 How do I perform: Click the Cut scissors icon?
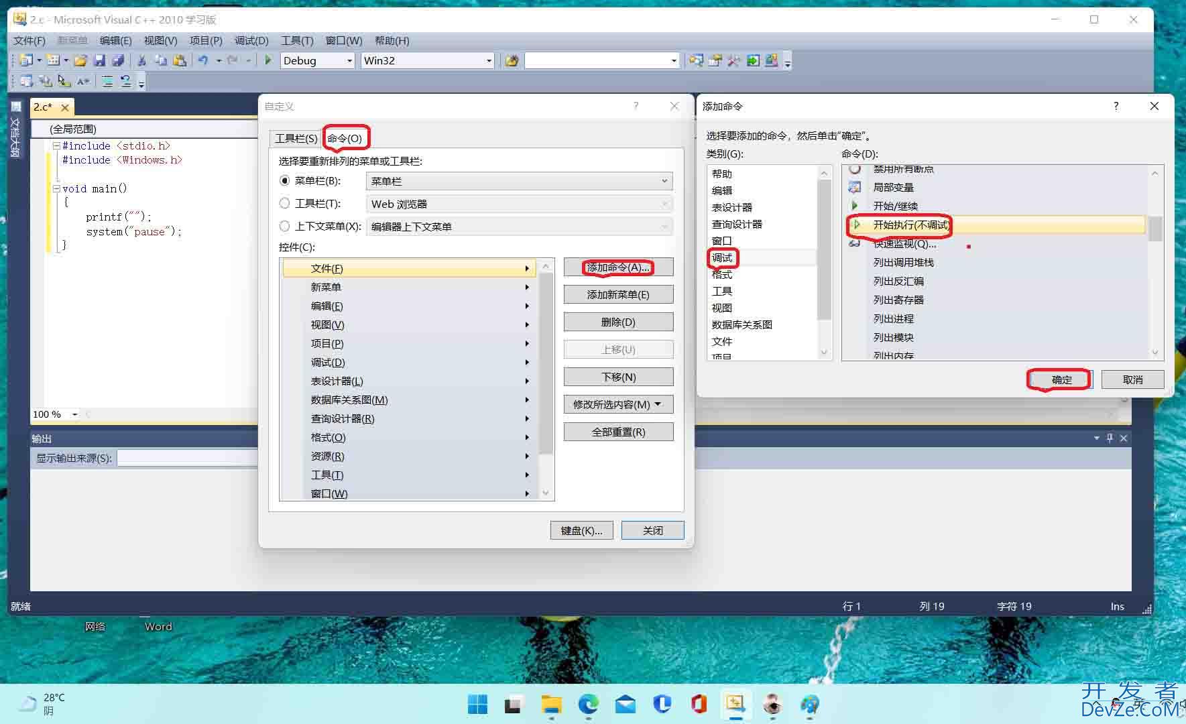pyautogui.click(x=141, y=60)
